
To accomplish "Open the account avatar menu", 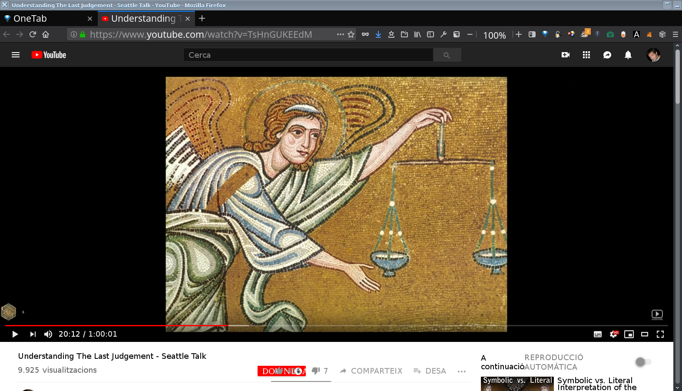I will pos(653,55).
